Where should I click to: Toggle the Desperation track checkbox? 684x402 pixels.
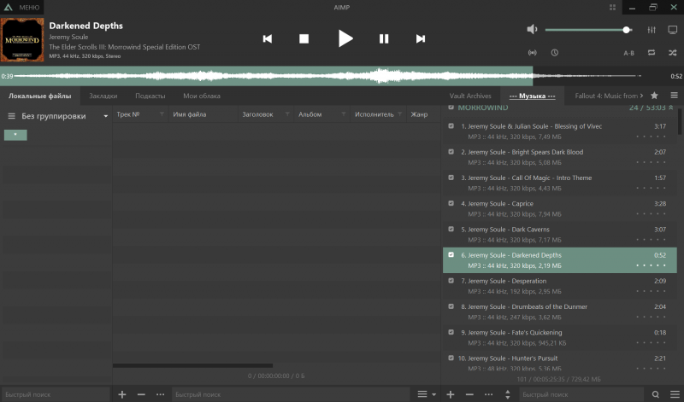(451, 281)
